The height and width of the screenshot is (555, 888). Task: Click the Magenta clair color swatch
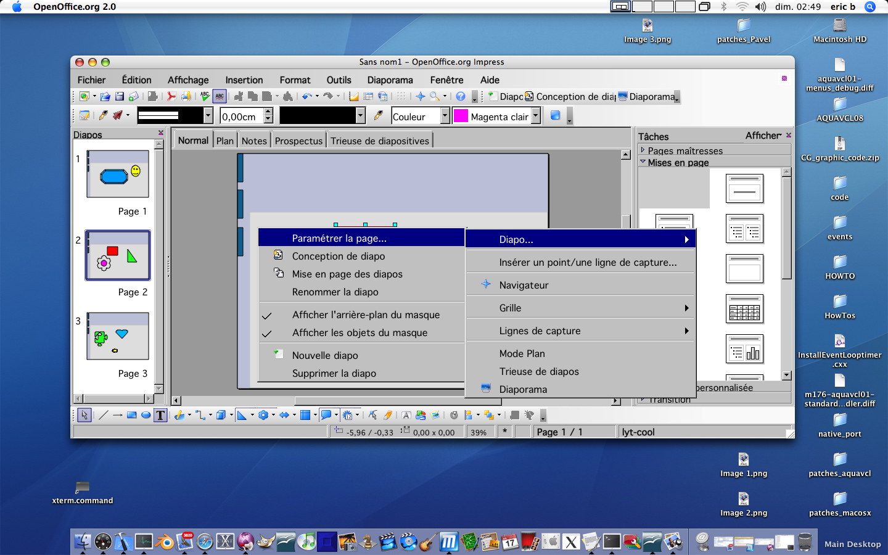click(461, 116)
